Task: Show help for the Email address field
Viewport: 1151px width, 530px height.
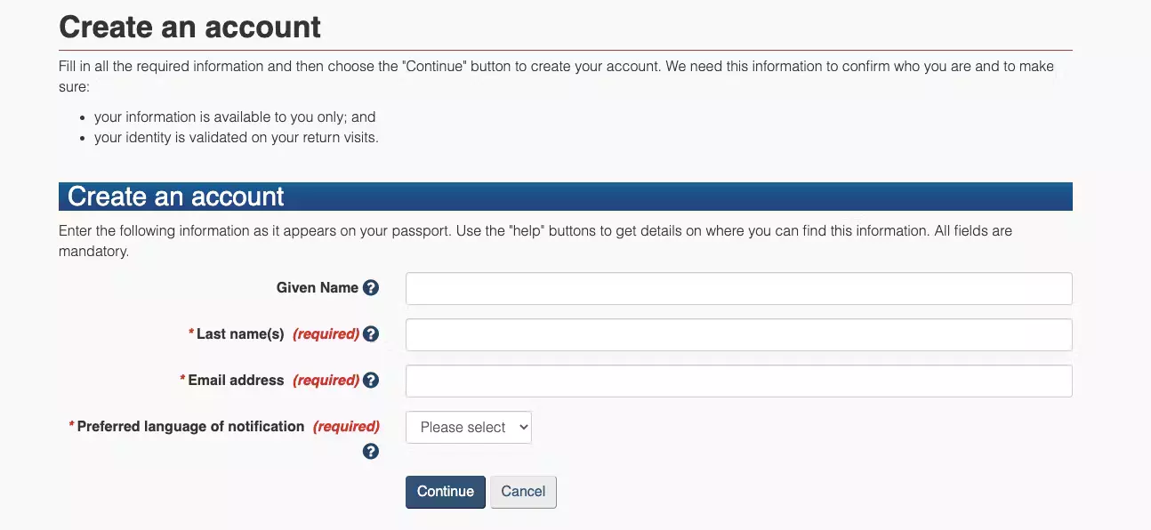Action: pos(371,381)
